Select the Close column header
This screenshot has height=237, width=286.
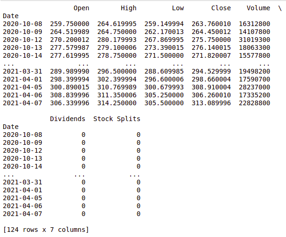coord(221,8)
